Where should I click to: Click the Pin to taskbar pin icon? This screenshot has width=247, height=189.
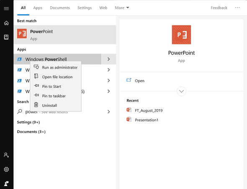click(36, 95)
